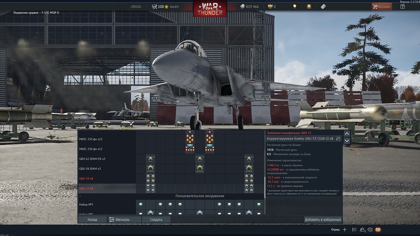Click the -ZRUSS- squadron tag

(136, 7)
